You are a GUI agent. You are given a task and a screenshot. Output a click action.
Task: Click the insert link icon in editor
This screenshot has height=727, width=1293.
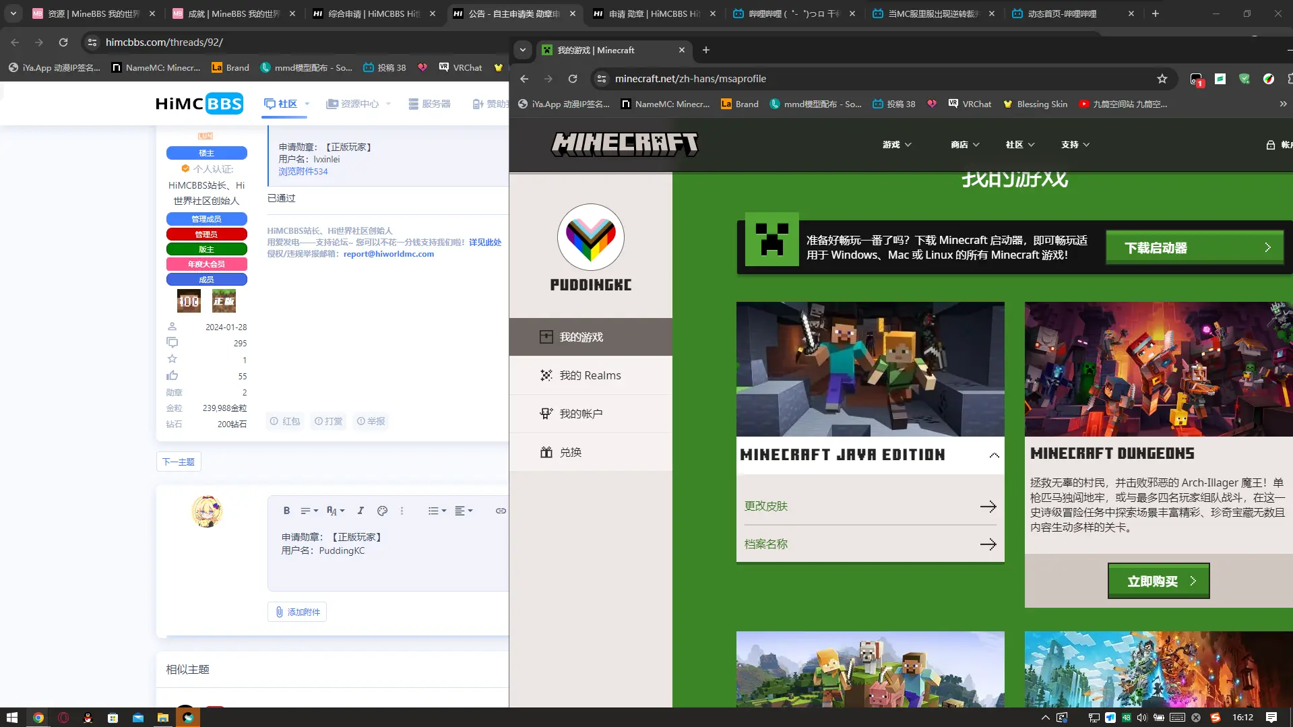(x=501, y=511)
